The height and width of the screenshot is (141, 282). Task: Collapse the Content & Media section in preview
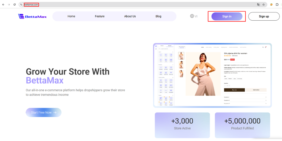point(173,77)
